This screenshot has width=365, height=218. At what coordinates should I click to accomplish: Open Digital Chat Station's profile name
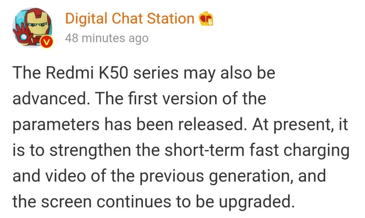(x=130, y=19)
